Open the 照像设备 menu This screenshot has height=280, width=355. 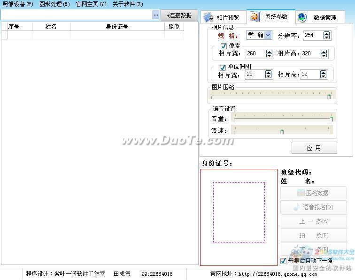pyautogui.click(x=18, y=4)
